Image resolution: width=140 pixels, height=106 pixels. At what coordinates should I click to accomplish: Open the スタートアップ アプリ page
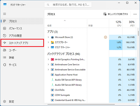(22, 43)
